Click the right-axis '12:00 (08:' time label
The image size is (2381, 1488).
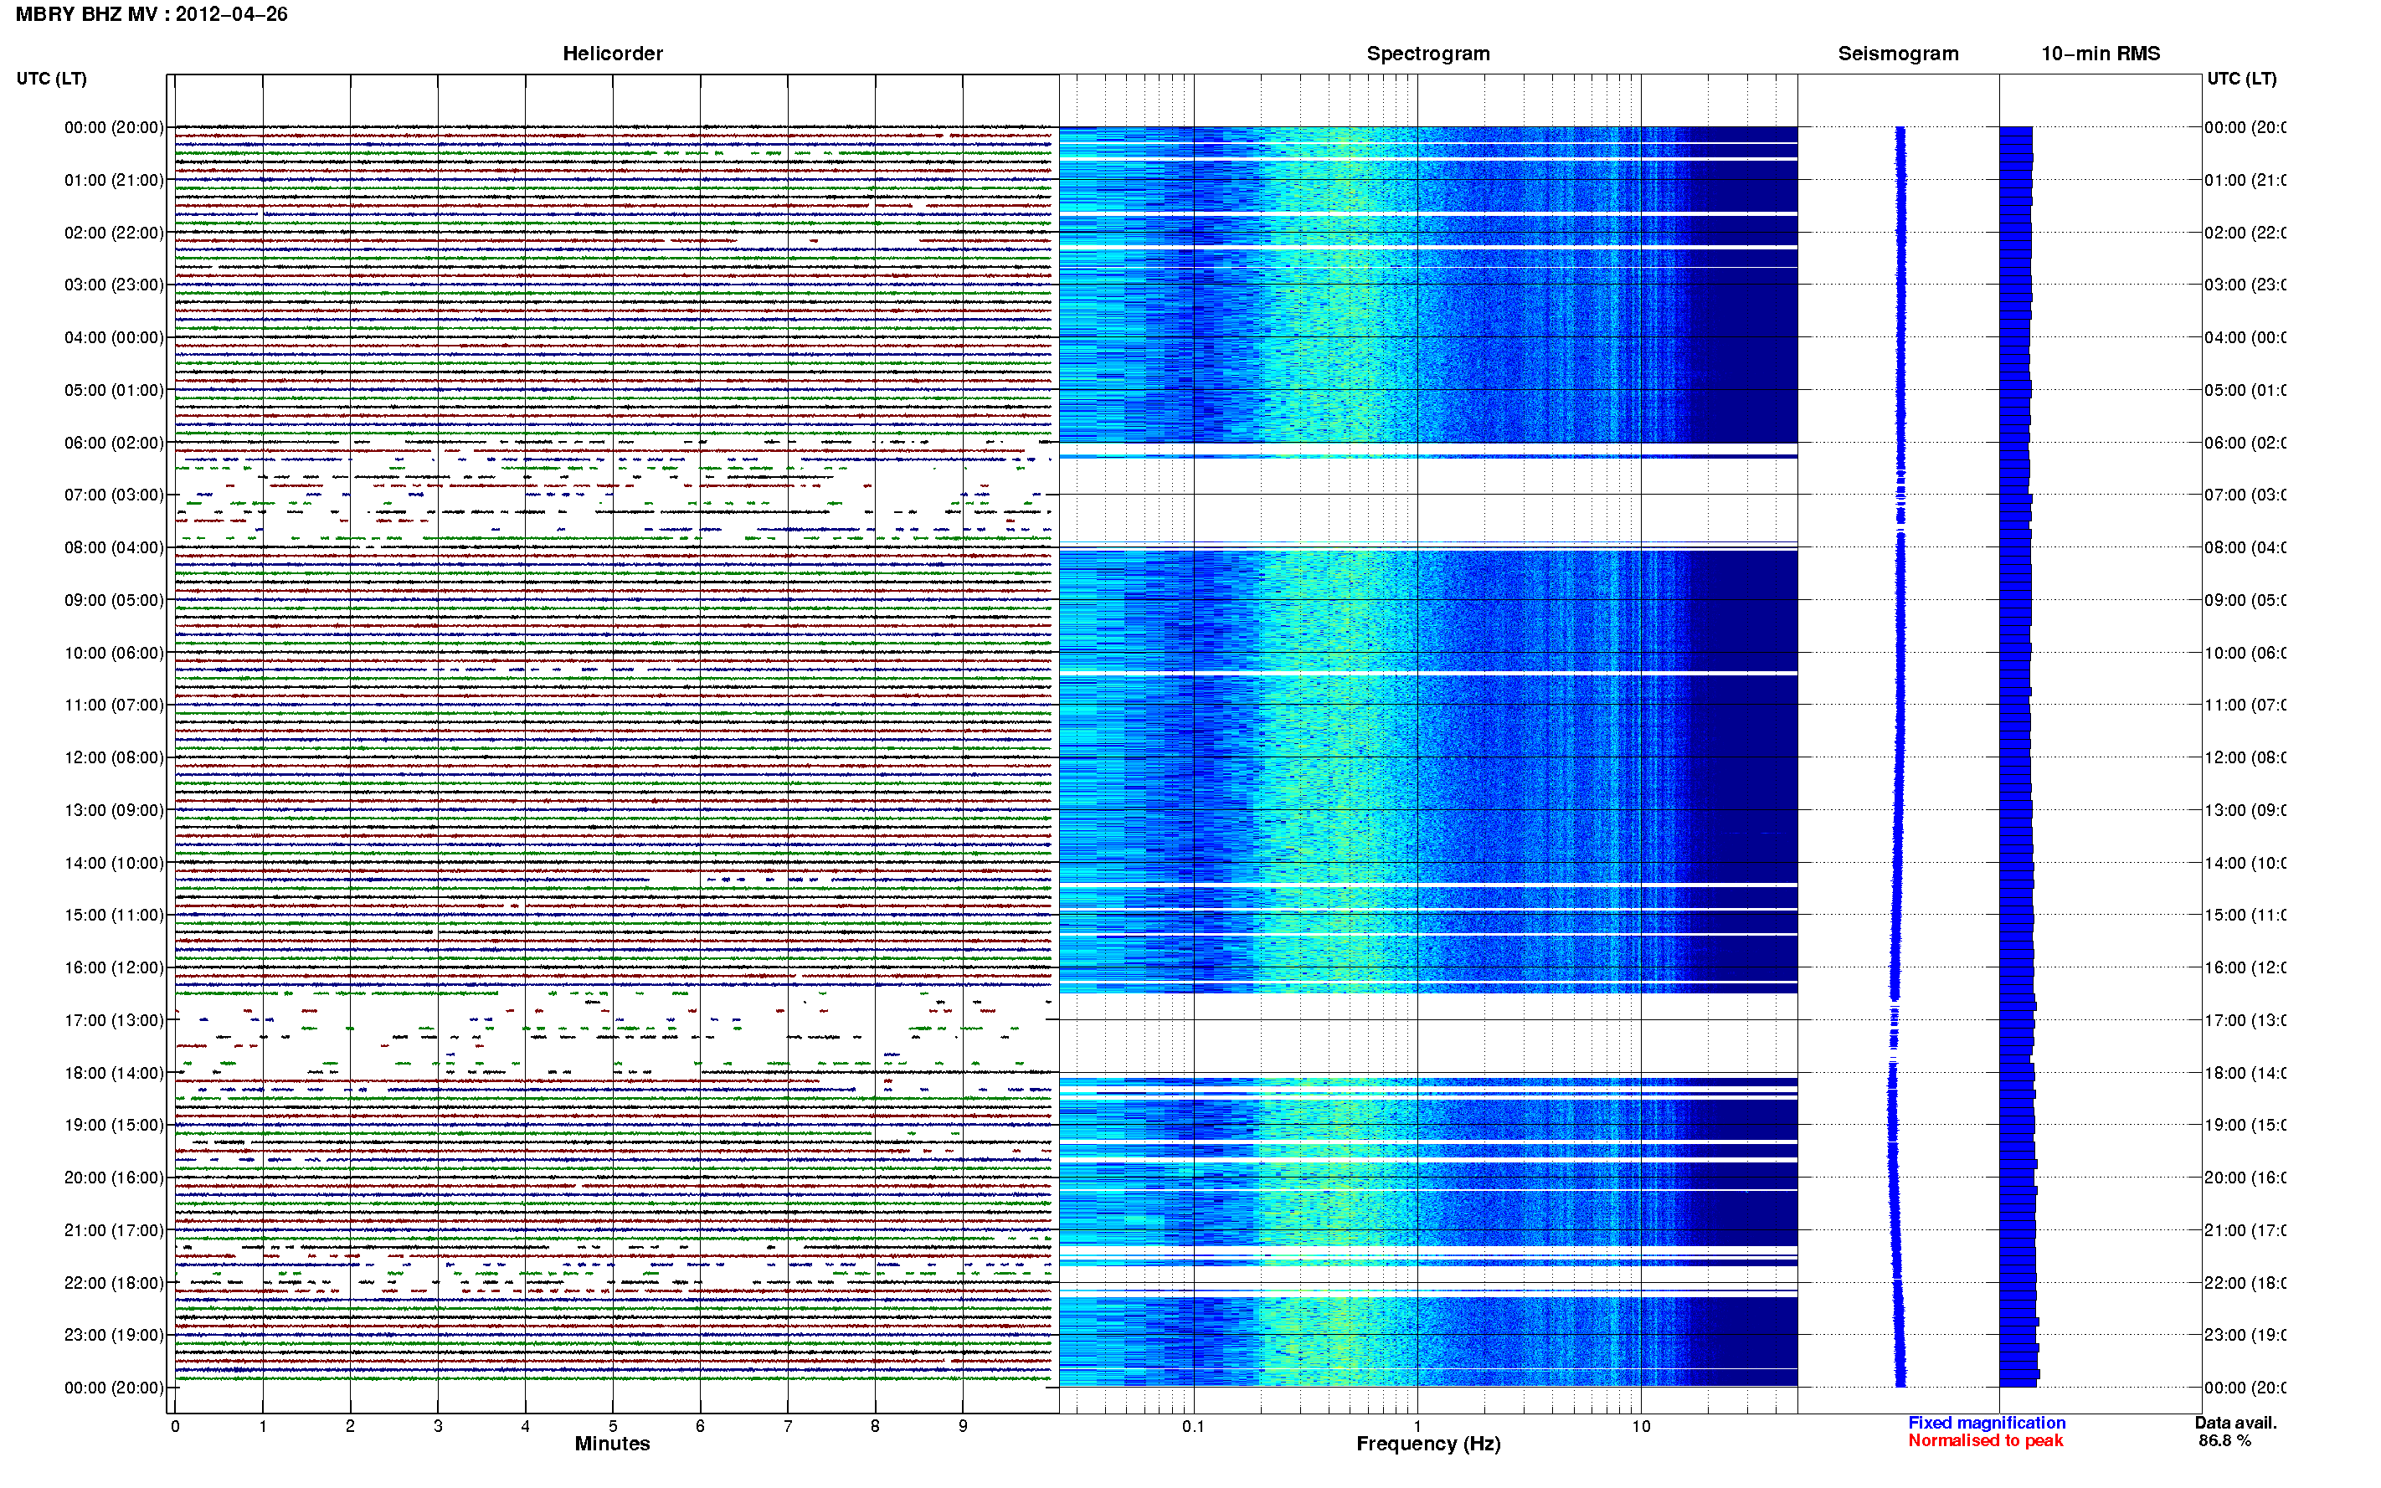[x=2245, y=757]
